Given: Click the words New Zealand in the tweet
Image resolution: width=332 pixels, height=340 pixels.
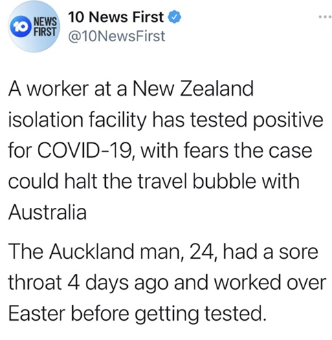Looking at the screenshot, I should coord(193,89).
